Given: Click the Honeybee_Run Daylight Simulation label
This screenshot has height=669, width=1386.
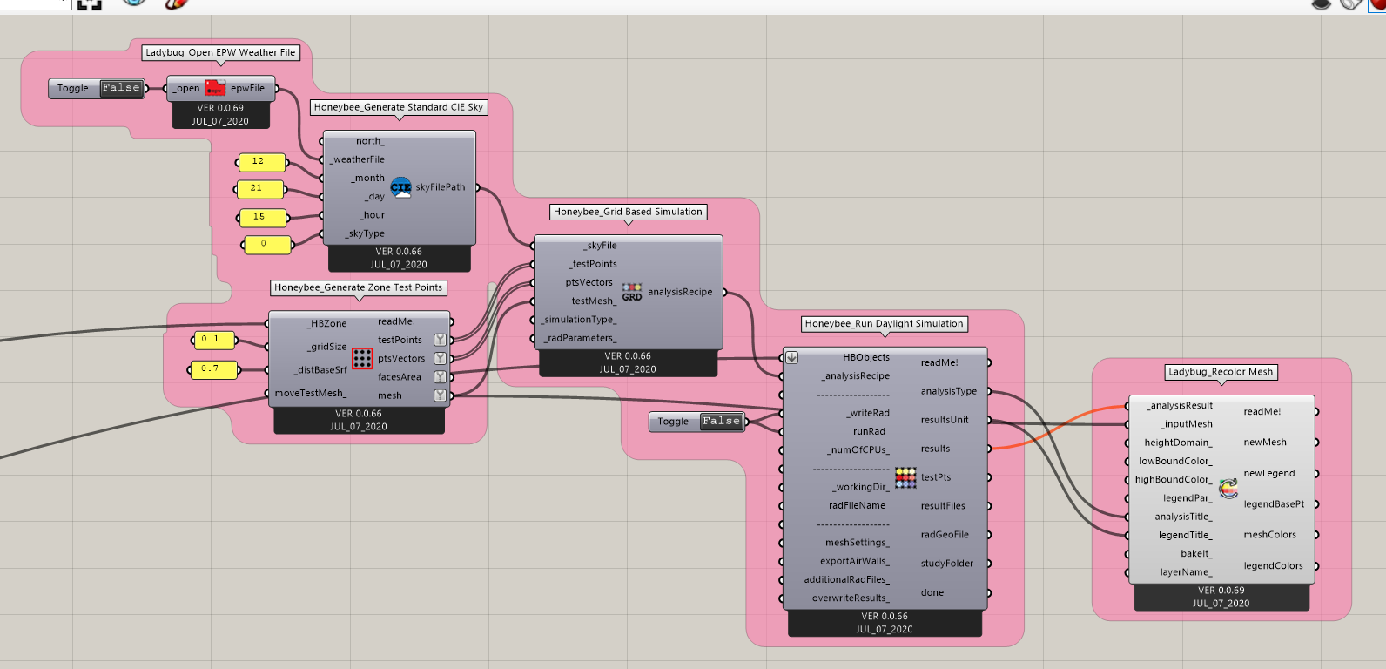Looking at the screenshot, I should tap(885, 323).
